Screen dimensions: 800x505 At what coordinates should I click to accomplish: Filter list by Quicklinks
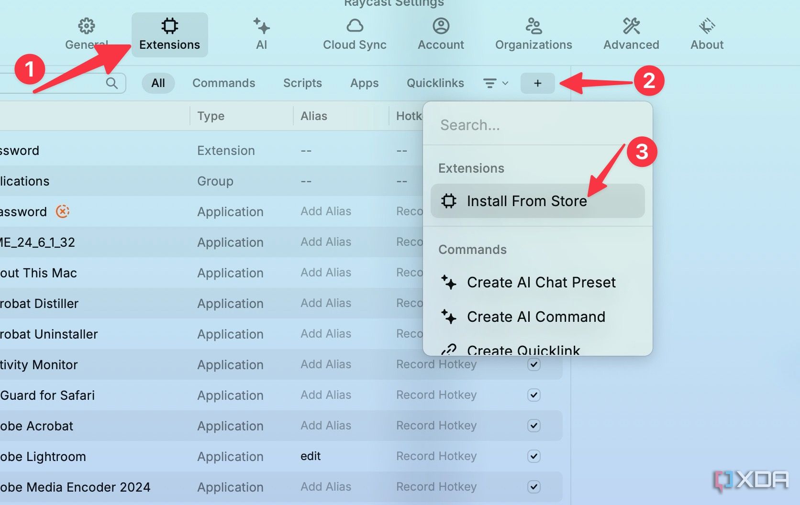point(435,83)
